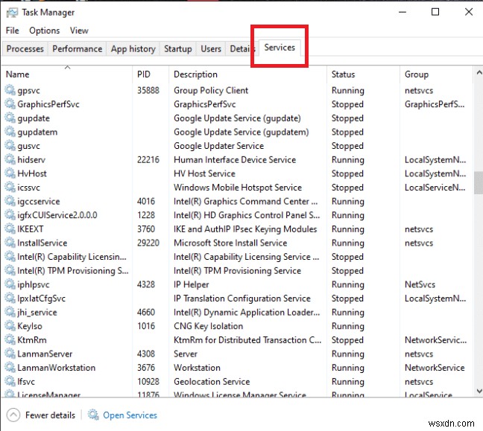Image resolution: width=483 pixels, height=431 pixels.
Task: Select the Geolocation Service description
Action: coord(212,382)
